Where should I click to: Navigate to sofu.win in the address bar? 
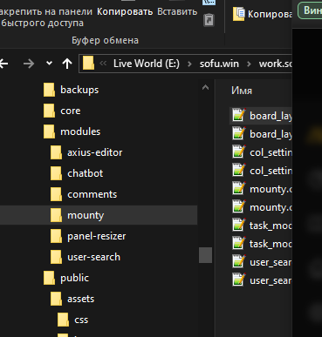[219, 64]
